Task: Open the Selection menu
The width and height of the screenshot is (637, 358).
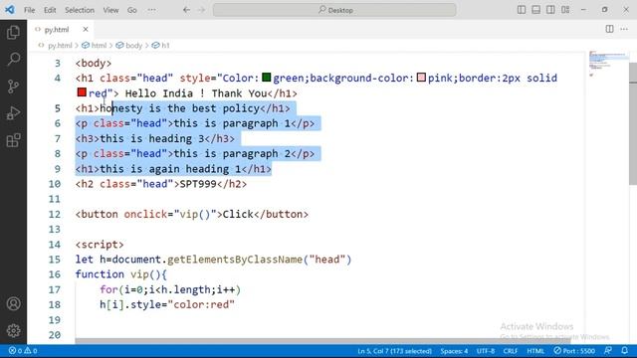Action: click(x=80, y=10)
